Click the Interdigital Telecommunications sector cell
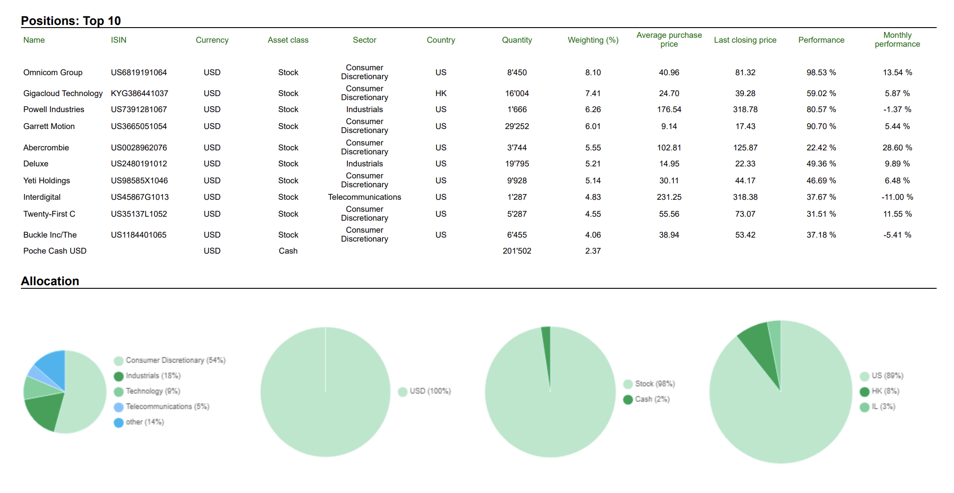 [364, 197]
